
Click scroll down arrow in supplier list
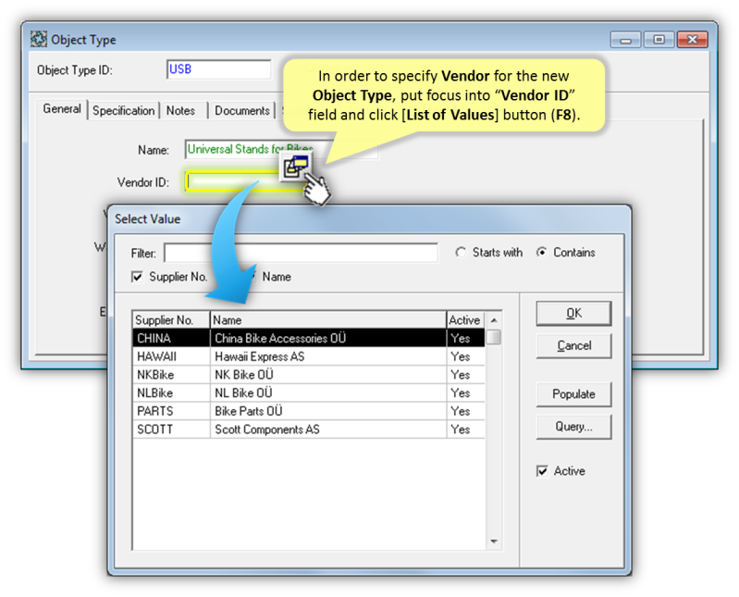click(494, 541)
